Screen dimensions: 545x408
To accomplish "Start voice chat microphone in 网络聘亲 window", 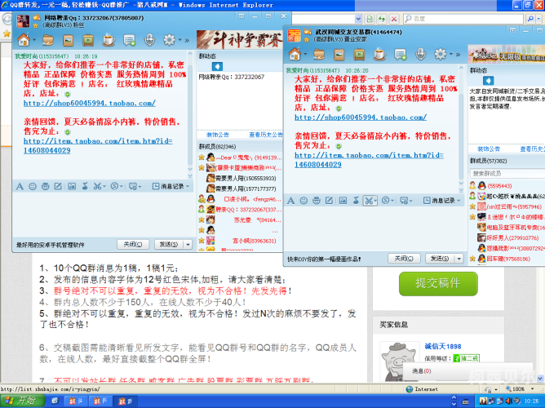I will coord(149,41).
